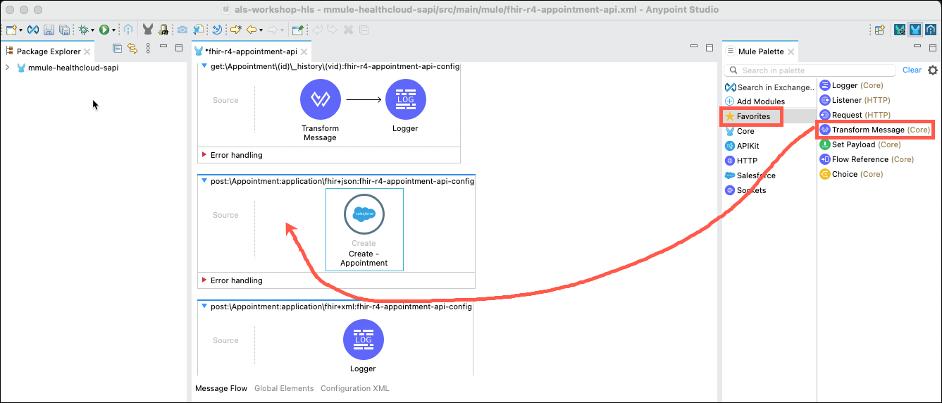Expand the mmule-healthcloud-sapi project
Image resolution: width=942 pixels, height=403 pixels.
pos(7,68)
